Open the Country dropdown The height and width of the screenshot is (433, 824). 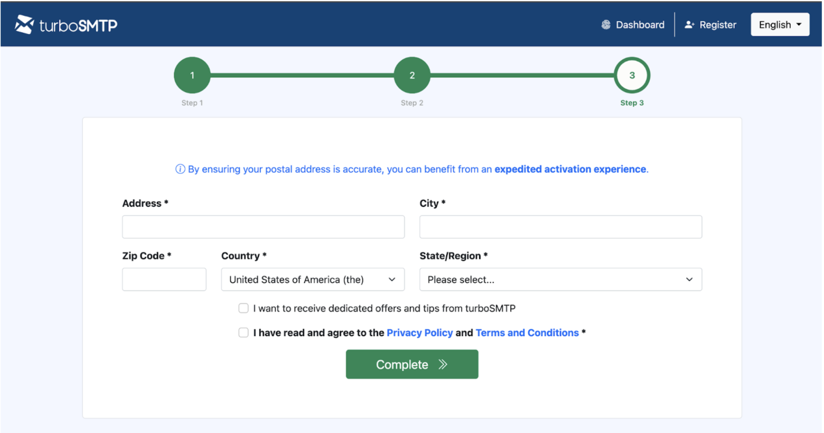pos(312,280)
